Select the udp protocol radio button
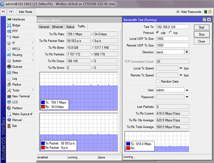 [158, 33]
